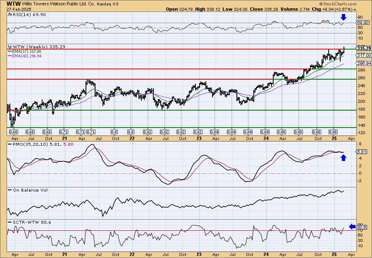372x258 pixels.
Task: Click the 280 price axis label
Action: click(362, 70)
